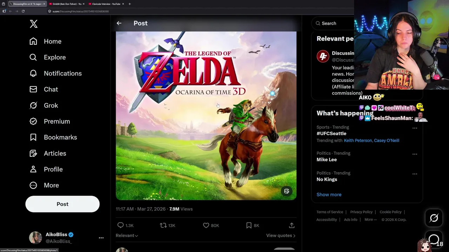Click the 7.9M Views count
The image size is (449, 252).
[x=181, y=209]
